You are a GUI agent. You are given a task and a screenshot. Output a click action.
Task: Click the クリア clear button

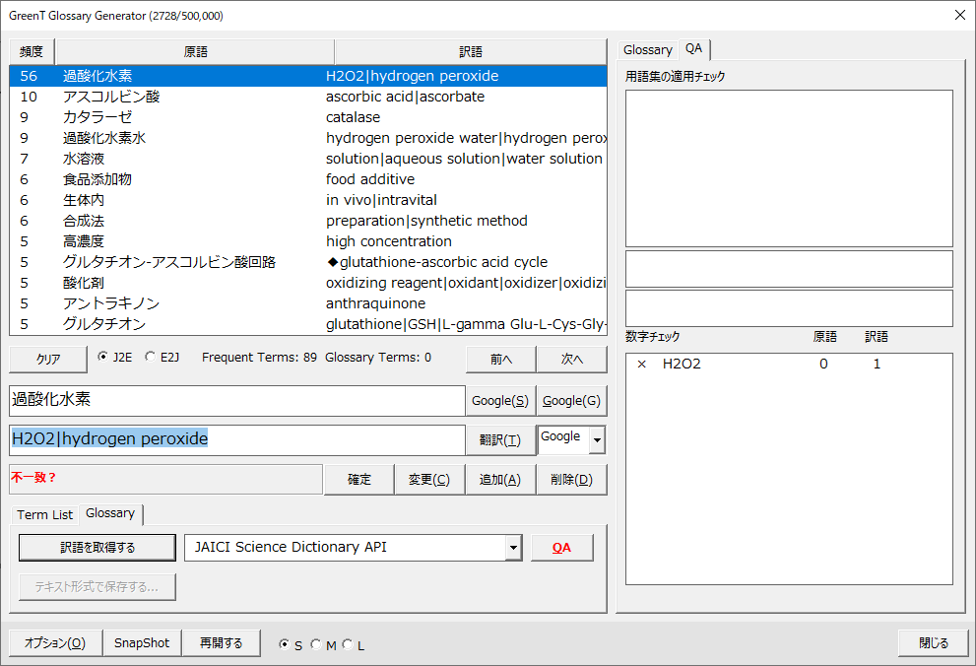48,360
